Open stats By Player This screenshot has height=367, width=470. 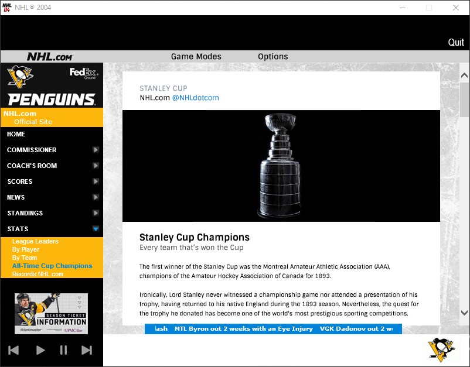point(26,249)
